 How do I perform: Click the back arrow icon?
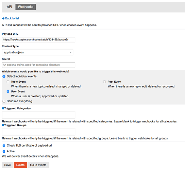[x=3, y=18]
